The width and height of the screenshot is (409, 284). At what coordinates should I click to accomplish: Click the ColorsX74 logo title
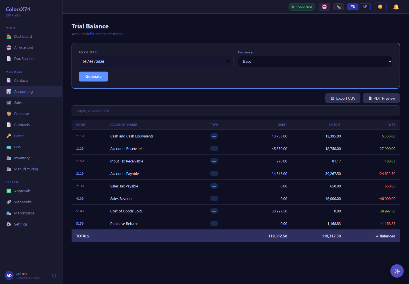tap(18, 9)
